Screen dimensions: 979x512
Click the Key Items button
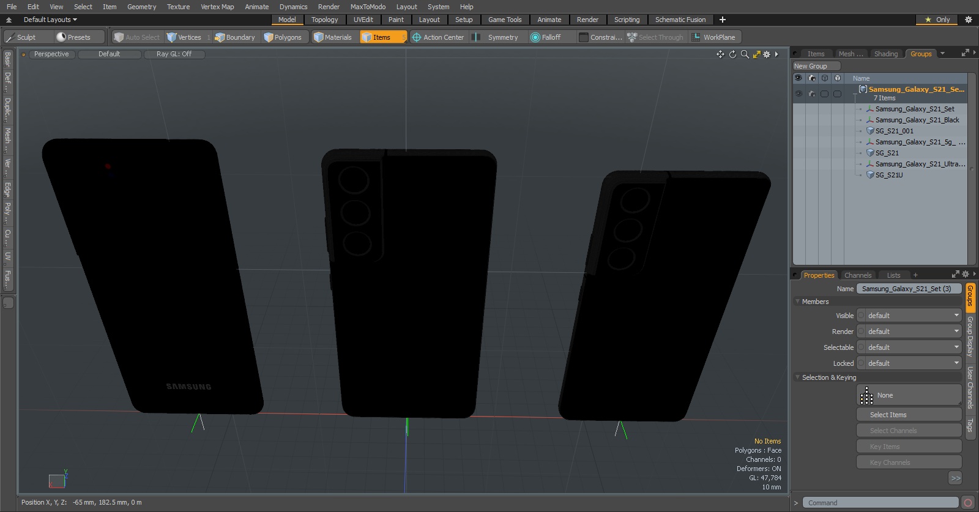pyautogui.click(x=909, y=447)
